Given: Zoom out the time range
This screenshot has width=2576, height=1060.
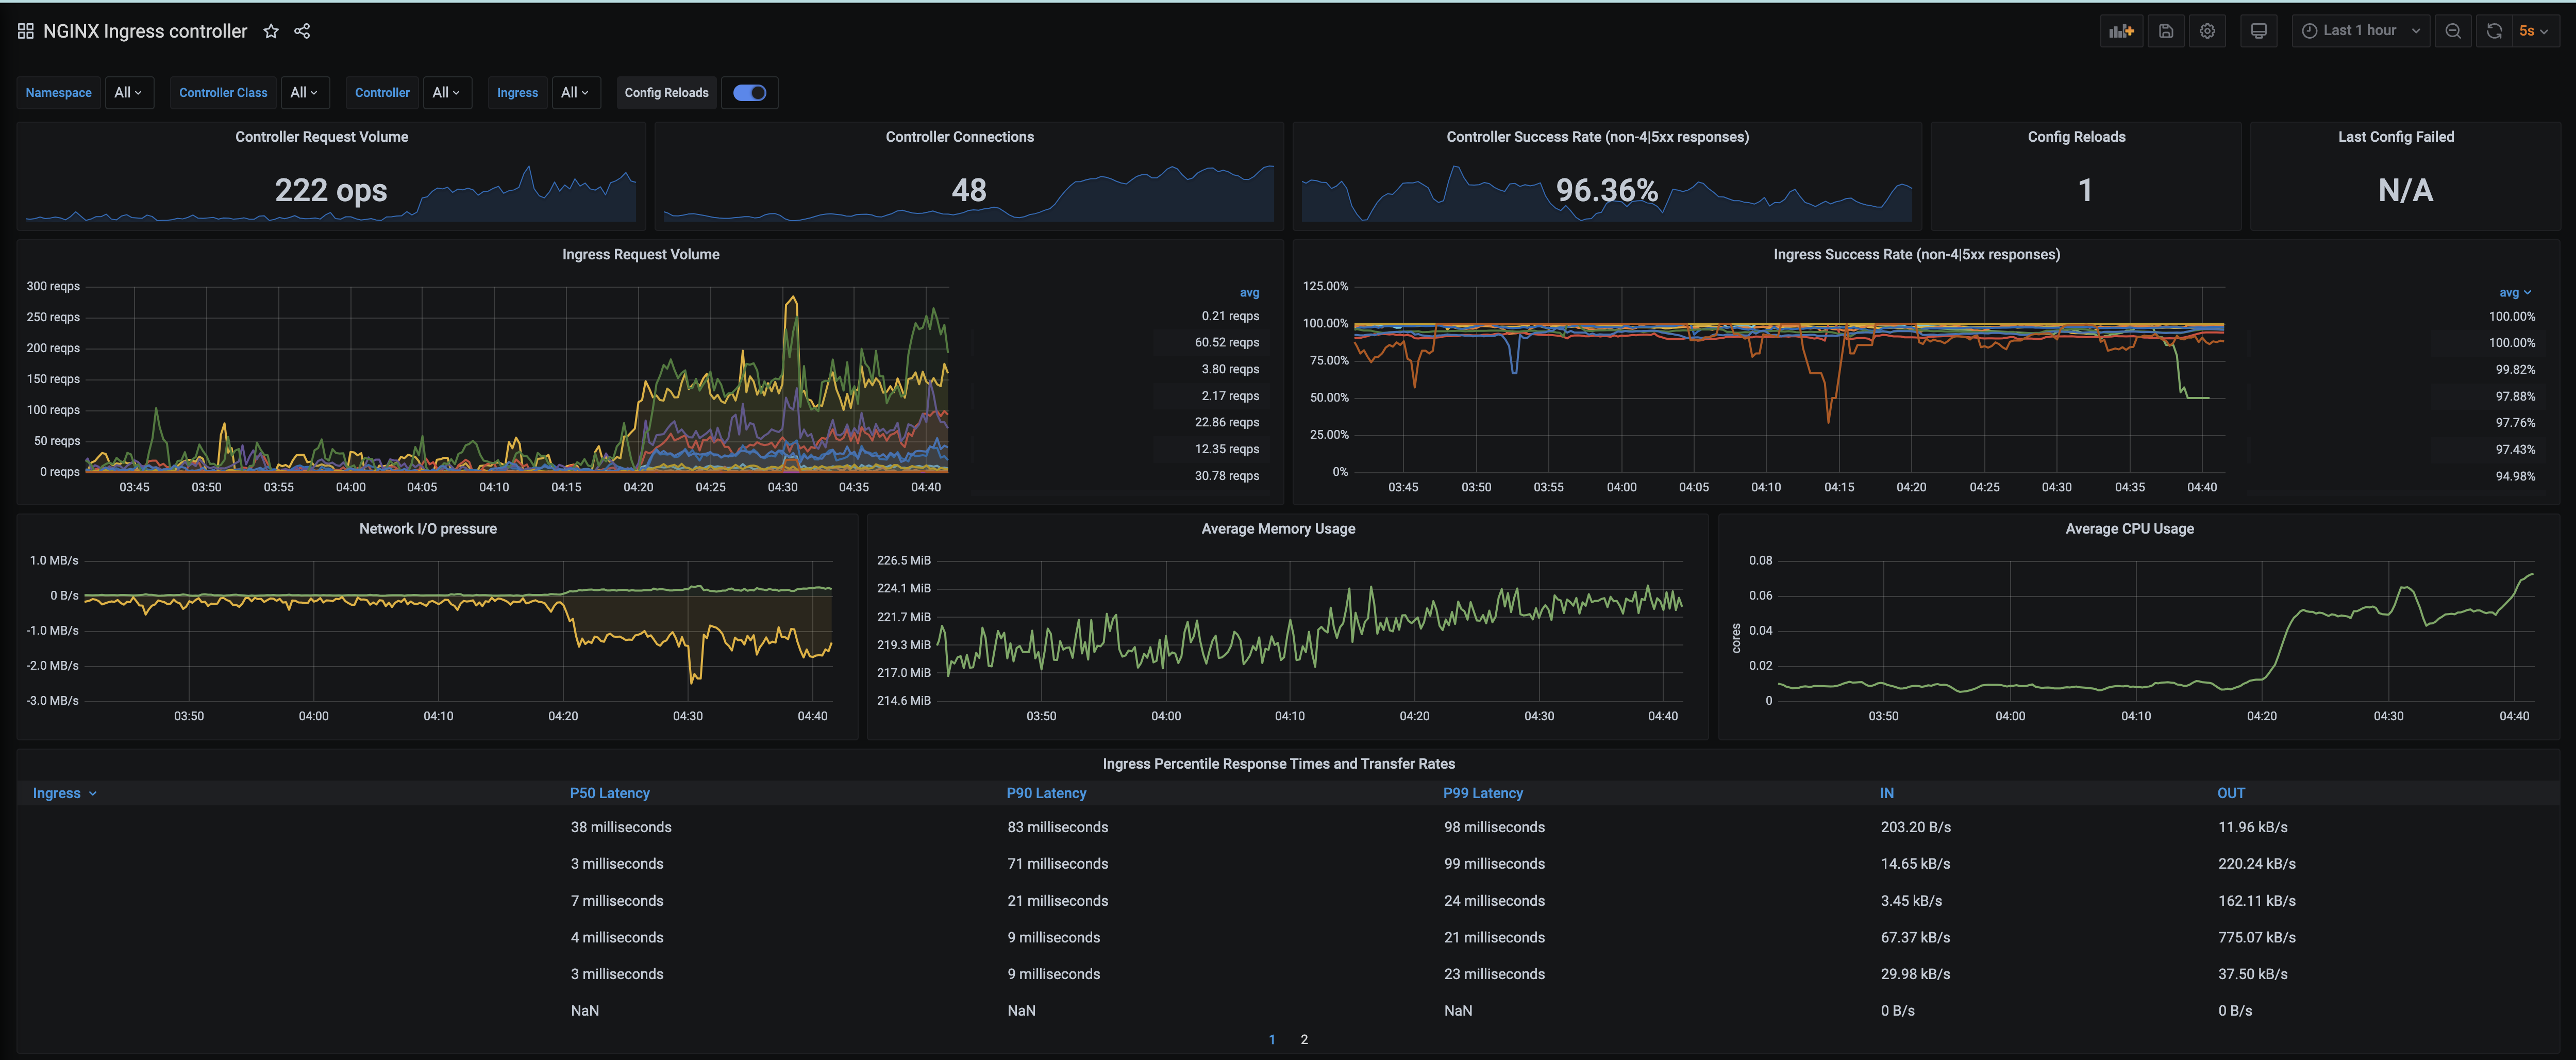Looking at the screenshot, I should coord(2453,31).
